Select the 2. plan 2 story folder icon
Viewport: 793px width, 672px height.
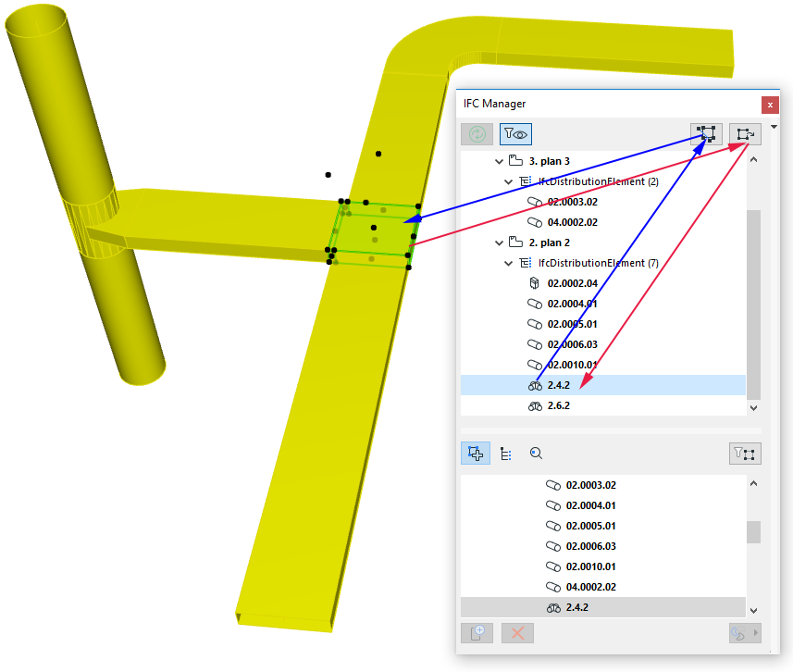coord(515,242)
